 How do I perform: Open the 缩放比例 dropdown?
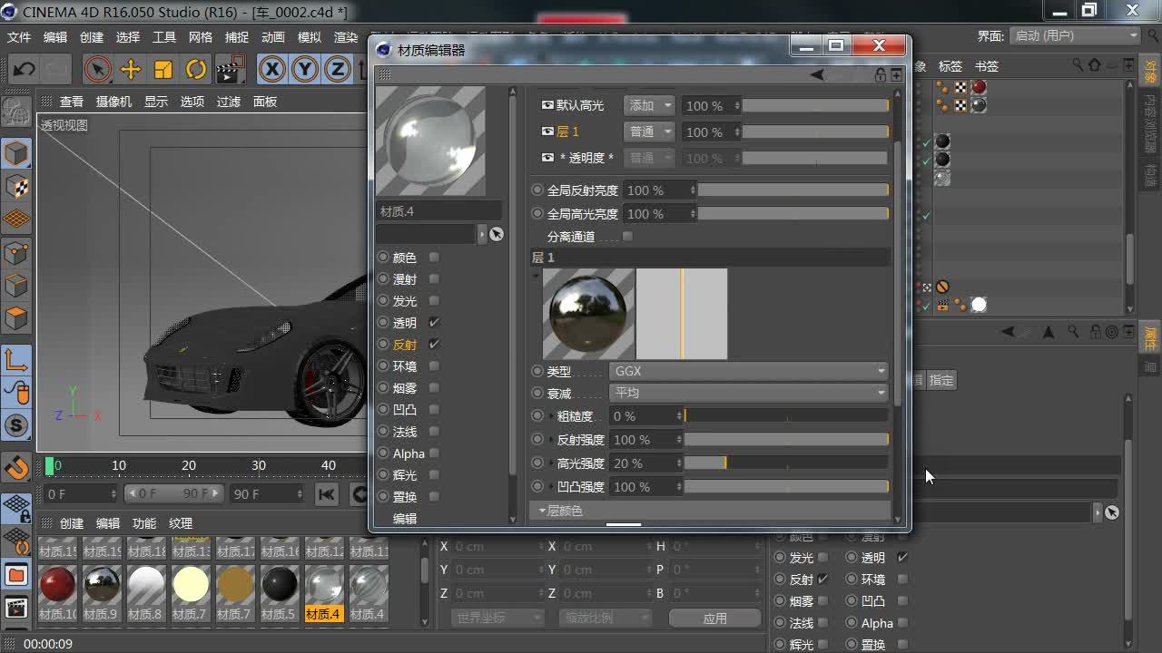coord(606,618)
